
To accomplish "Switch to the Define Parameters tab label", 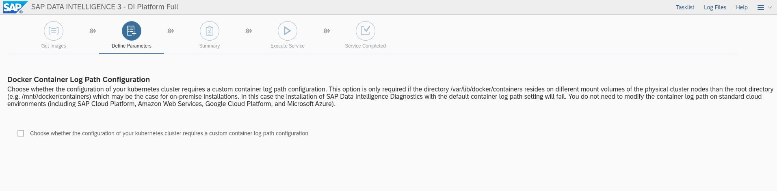I will [132, 46].
